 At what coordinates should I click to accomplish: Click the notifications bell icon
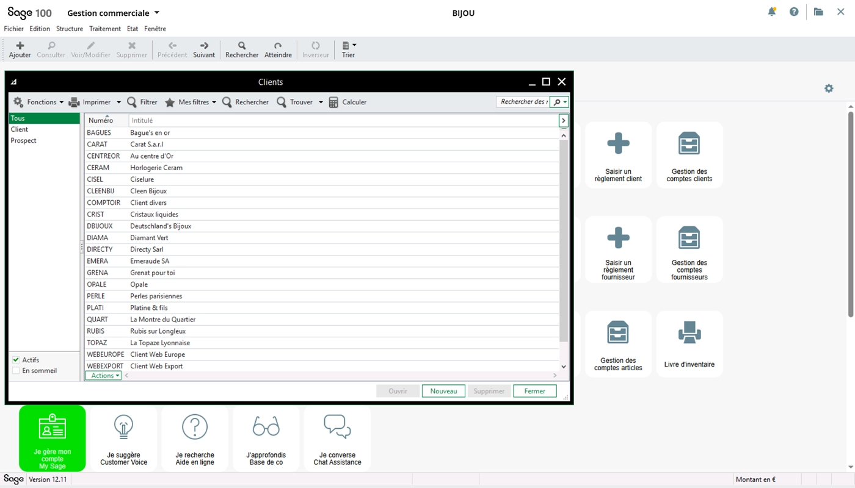pos(772,12)
